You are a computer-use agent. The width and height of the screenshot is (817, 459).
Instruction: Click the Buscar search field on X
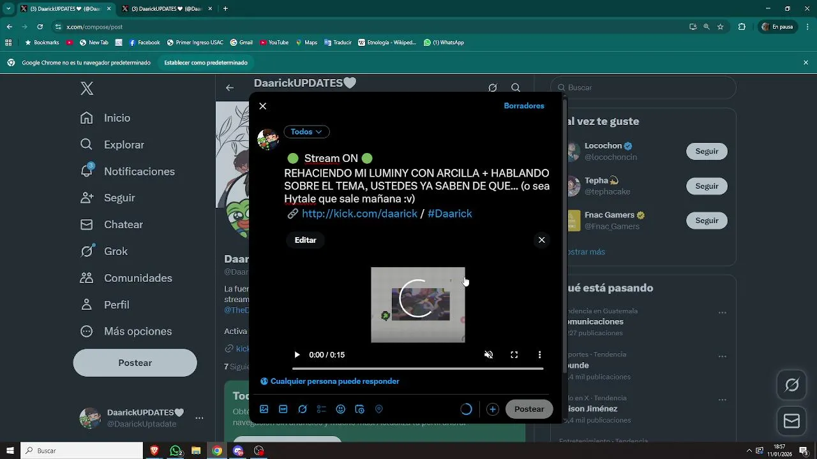coord(643,87)
